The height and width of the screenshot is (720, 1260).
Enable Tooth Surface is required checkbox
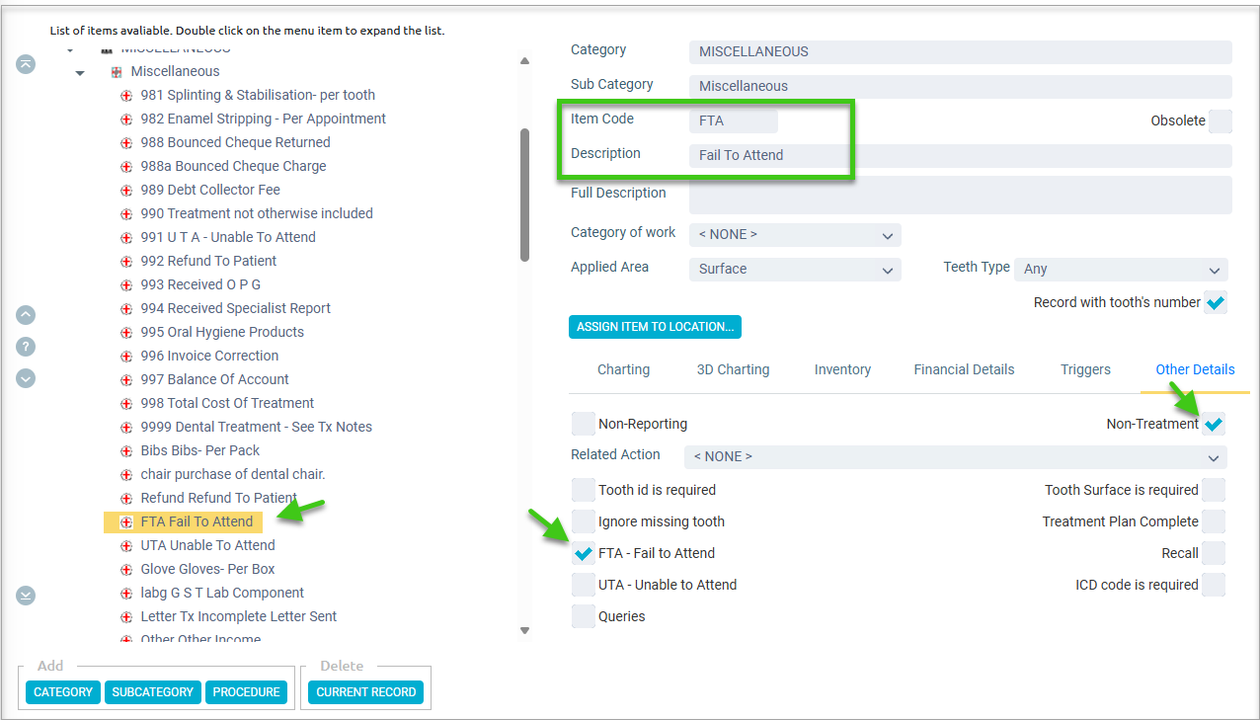click(1214, 490)
